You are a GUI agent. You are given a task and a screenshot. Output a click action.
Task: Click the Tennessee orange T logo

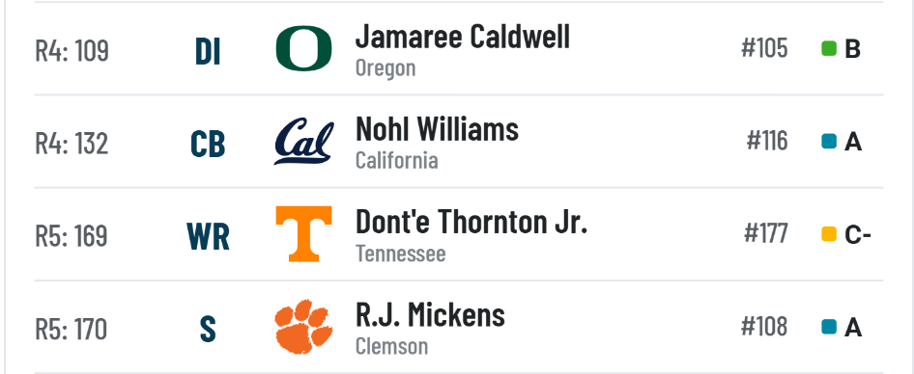coord(303,234)
